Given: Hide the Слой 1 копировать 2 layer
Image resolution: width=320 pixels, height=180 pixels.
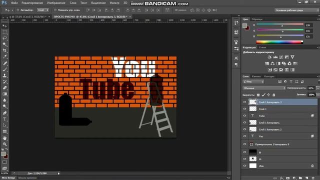Looking at the screenshot, I should tap(244, 129).
